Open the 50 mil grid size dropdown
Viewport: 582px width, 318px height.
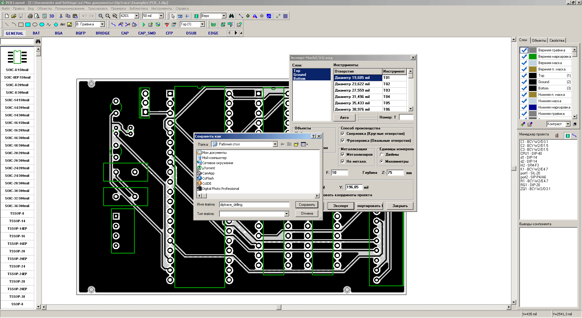coord(161,16)
